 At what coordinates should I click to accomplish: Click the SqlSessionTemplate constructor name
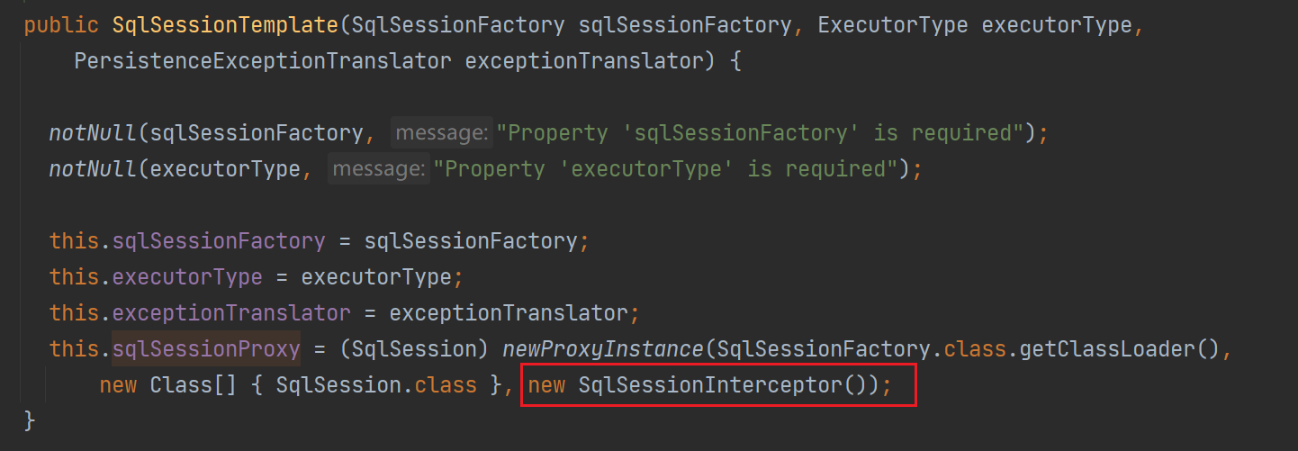click(226, 25)
